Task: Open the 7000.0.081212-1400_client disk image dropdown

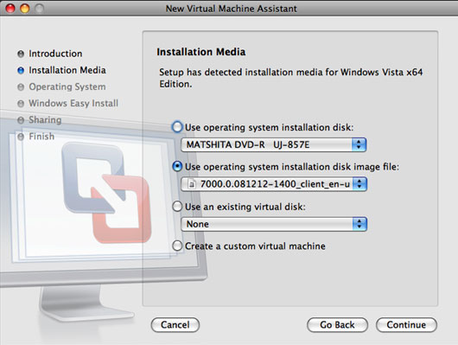Action: click(274, 184)
